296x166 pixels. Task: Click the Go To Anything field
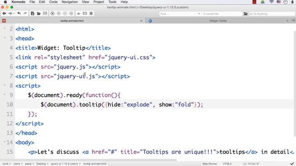coord(271,14)
